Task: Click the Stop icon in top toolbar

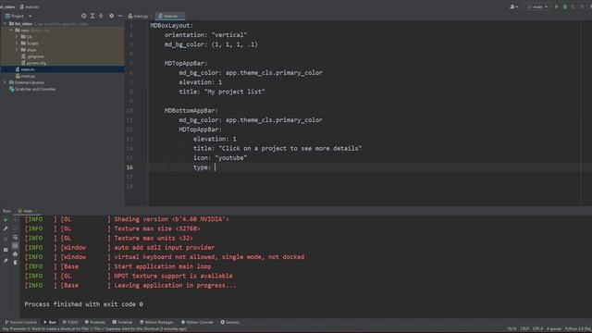Action: [x=582, y=6]
